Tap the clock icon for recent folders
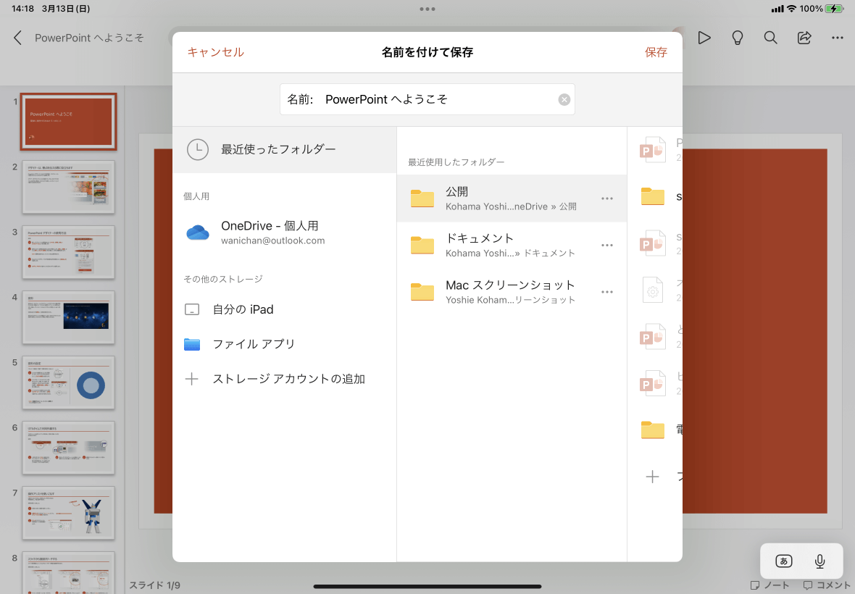 click(x=197, y=149)
